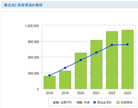Screen dimensions: 138x108
Task: Click the 1,200,000 y-axis label
Action: click(32, 26)
